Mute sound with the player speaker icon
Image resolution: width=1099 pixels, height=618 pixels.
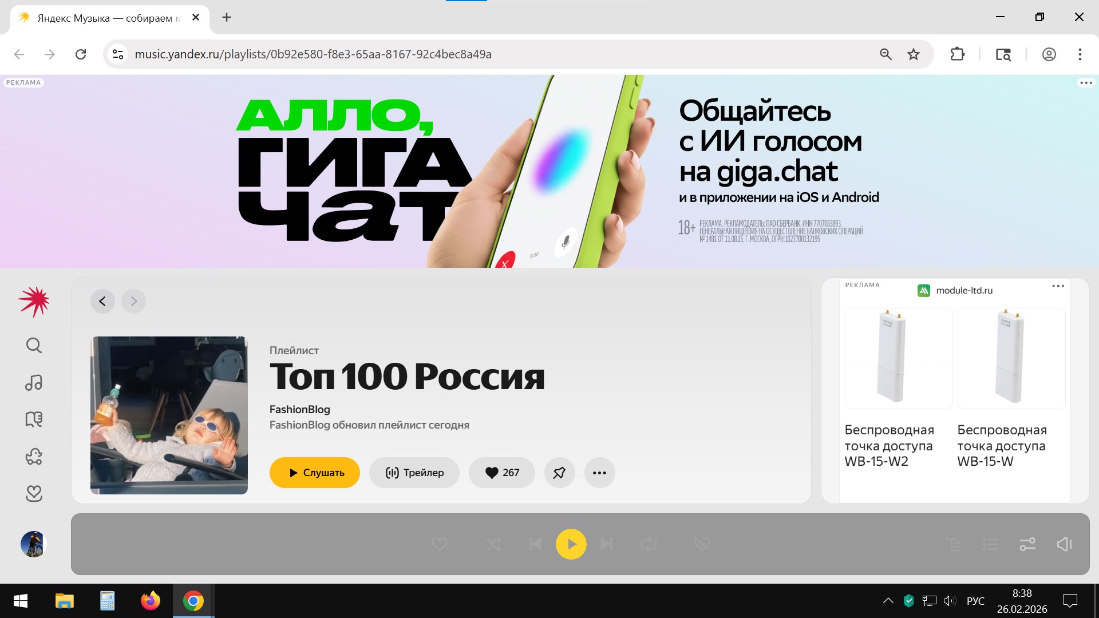point(1064,544)
